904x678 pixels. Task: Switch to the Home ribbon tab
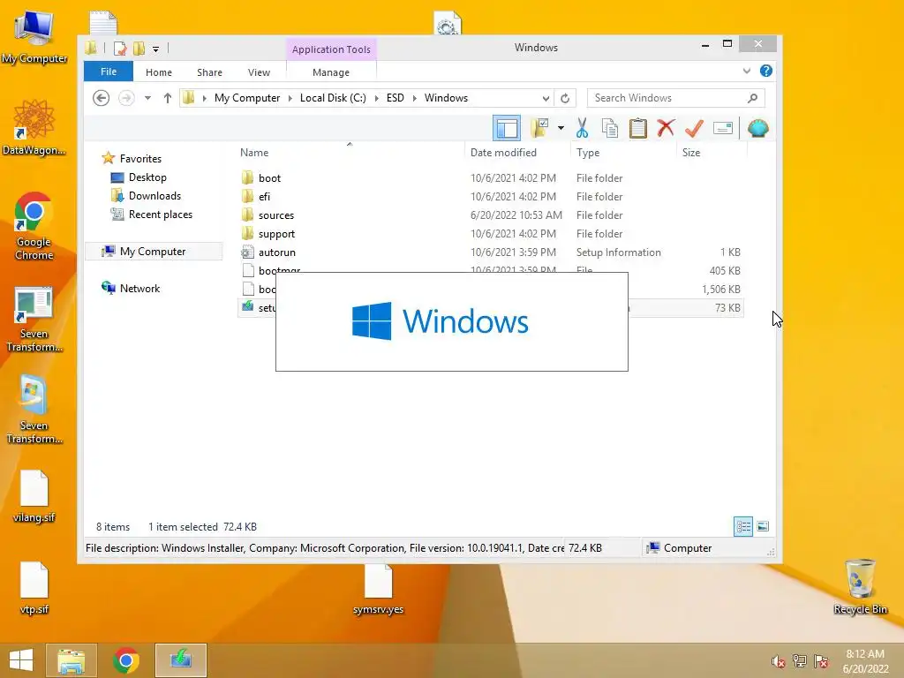(159, 72)
